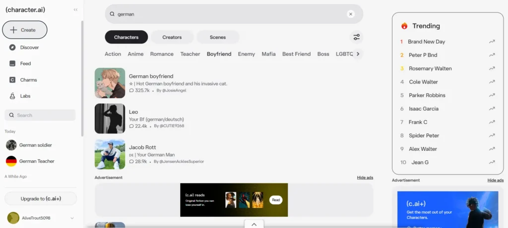Screen dimensions: 508x228
Task: Click the Feed icon in sidebar
Action: pyautogui.click(x=12, y=64)
